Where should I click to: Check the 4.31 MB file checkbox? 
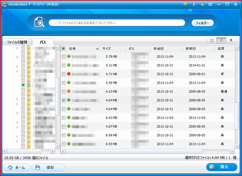64,65
